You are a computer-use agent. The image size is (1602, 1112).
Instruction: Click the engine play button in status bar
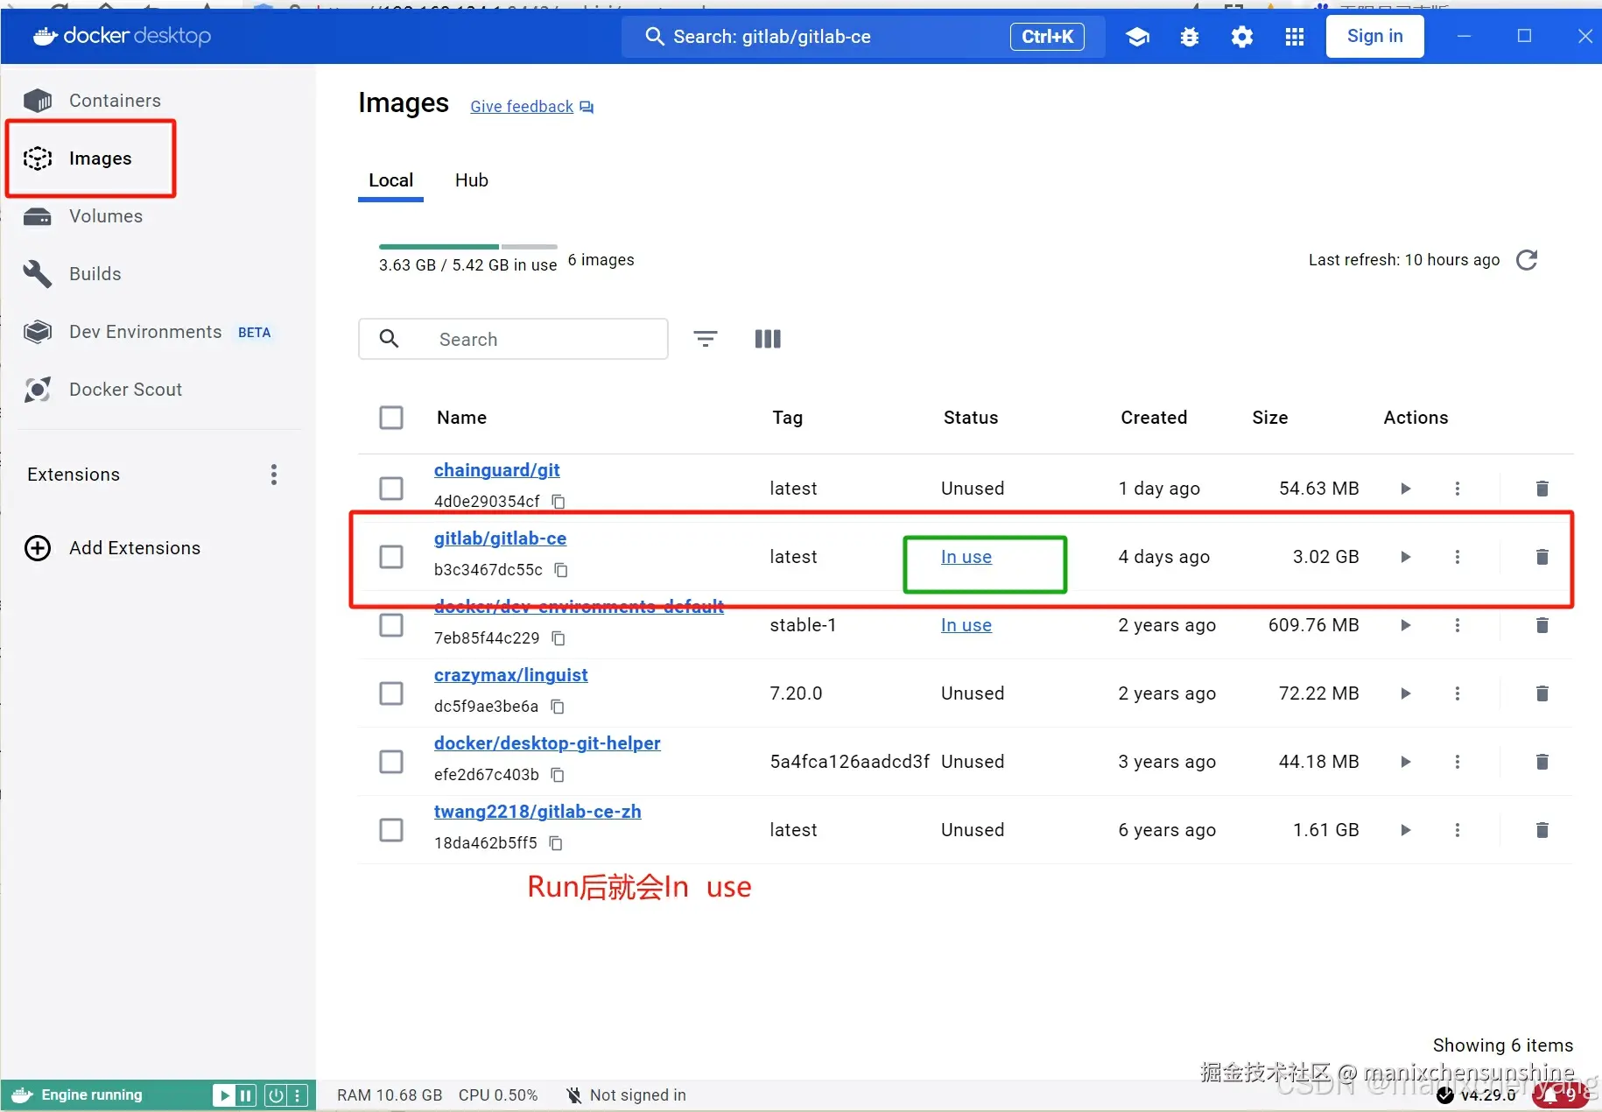224,1095
